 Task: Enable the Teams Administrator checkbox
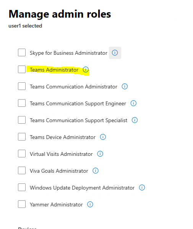coord(22,69)
